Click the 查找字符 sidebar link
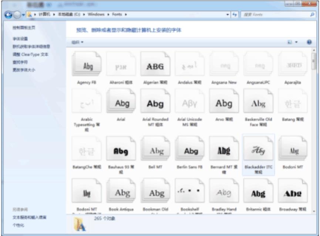This screenshot has height=236, width=320. pos(20,62)
